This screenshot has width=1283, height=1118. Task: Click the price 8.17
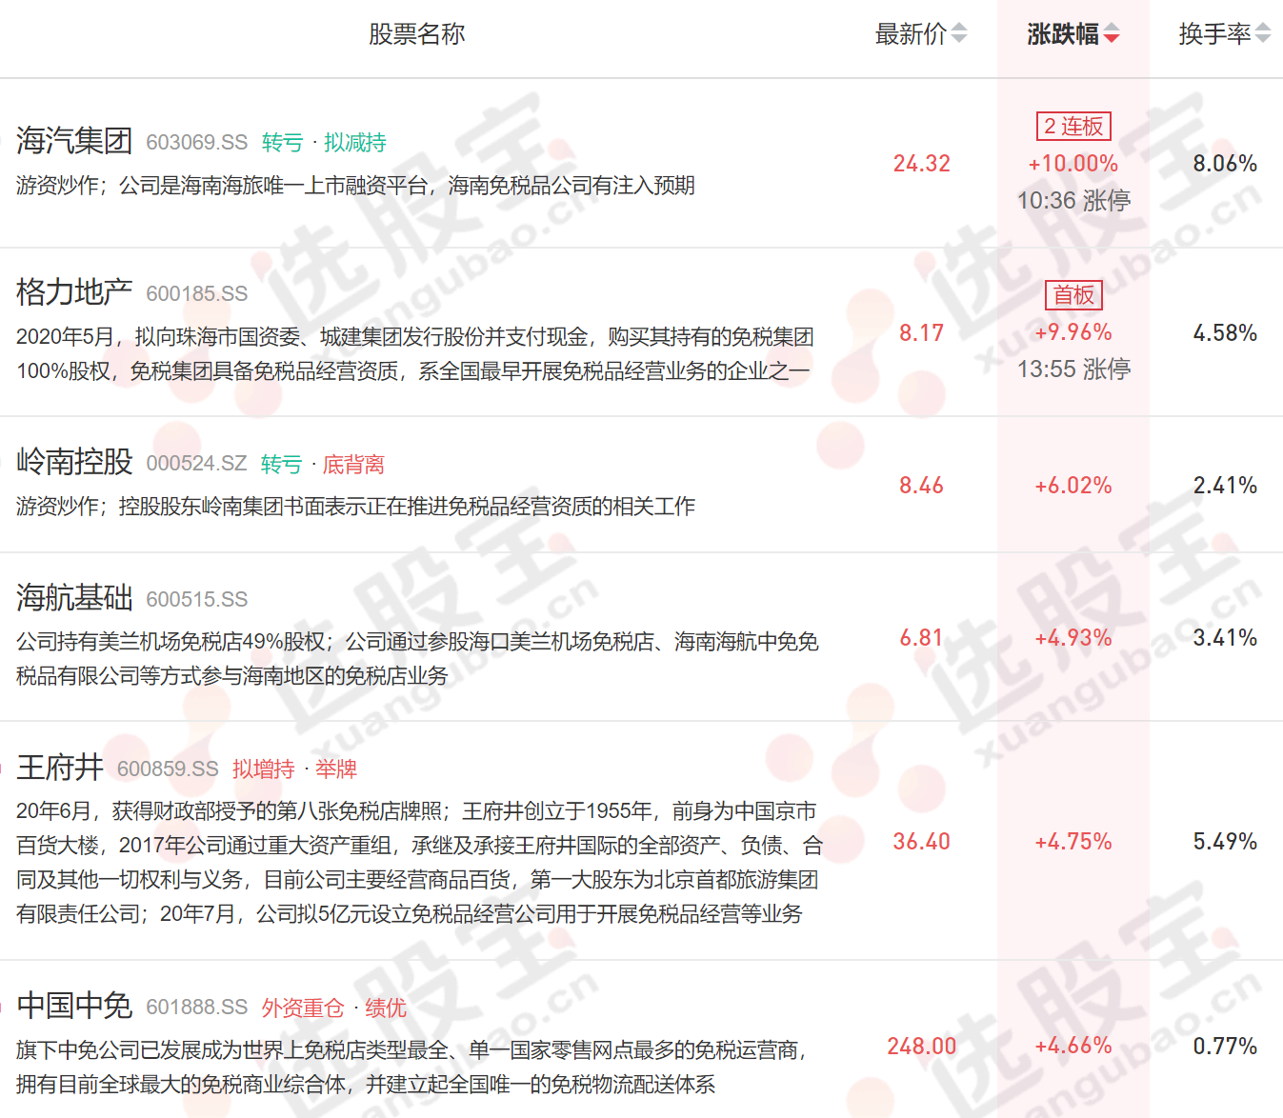[x=921, y=333]
